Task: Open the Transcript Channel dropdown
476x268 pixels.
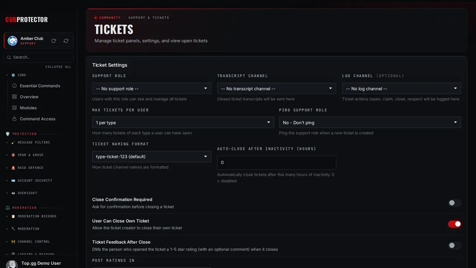Action: (x=277, y=89)
